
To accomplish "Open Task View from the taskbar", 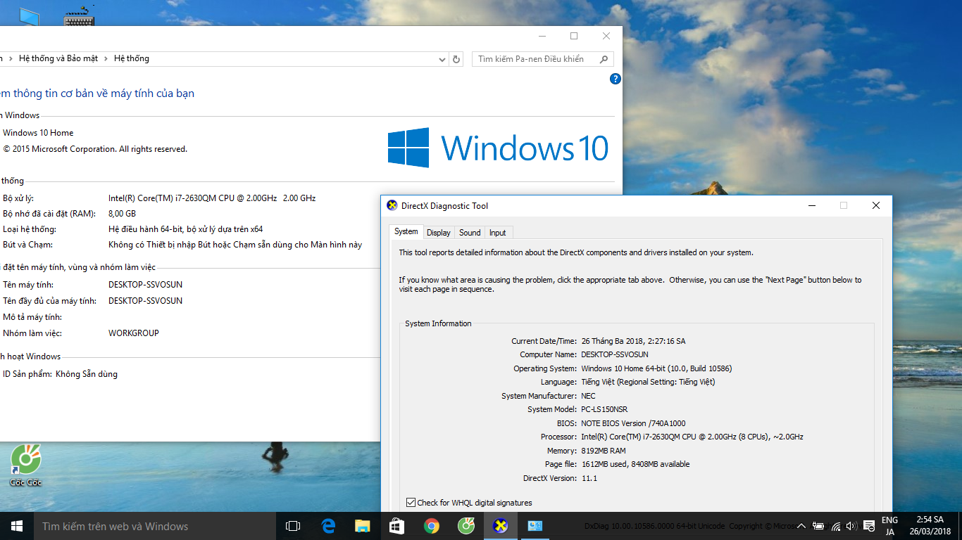I will 293,526.
